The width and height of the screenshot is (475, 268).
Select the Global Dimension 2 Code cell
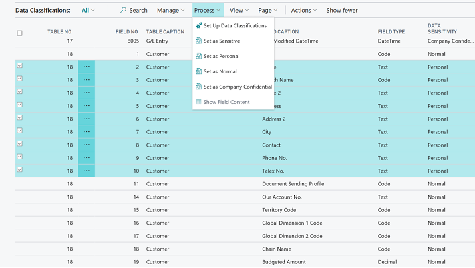coord(292,236)
